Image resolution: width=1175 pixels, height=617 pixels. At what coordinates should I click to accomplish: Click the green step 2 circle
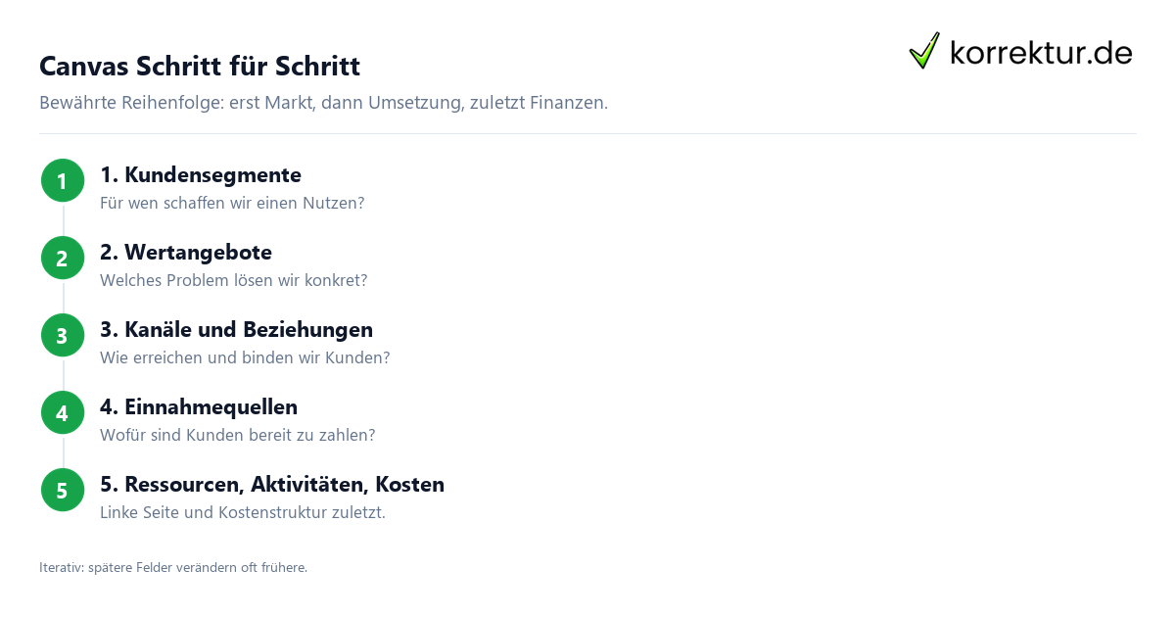[x=63, y=259]
